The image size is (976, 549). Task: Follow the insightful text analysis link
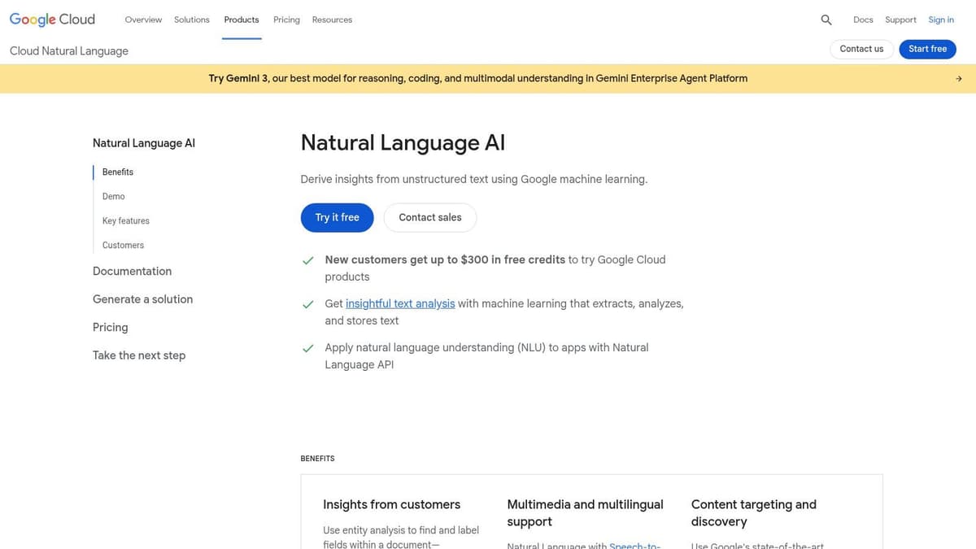[x=400, y=303]
